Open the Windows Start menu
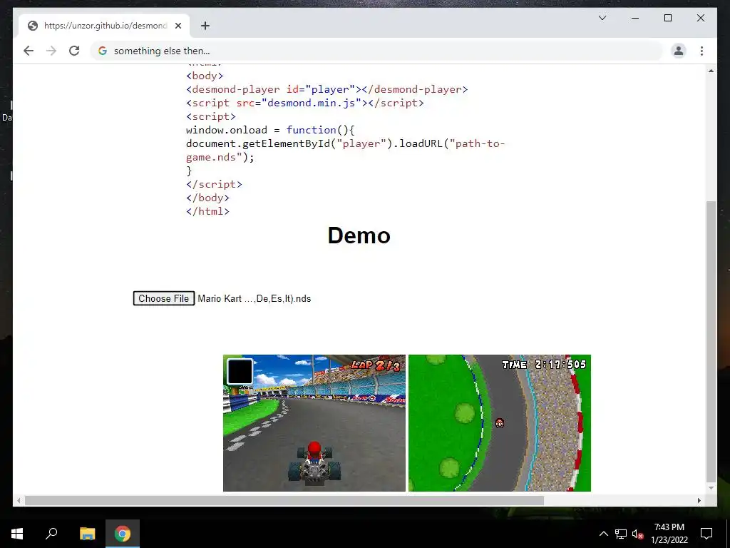Screen dimensions: 730x548 17,534
